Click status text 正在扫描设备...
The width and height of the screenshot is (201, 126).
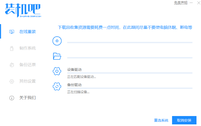(78, 92)
